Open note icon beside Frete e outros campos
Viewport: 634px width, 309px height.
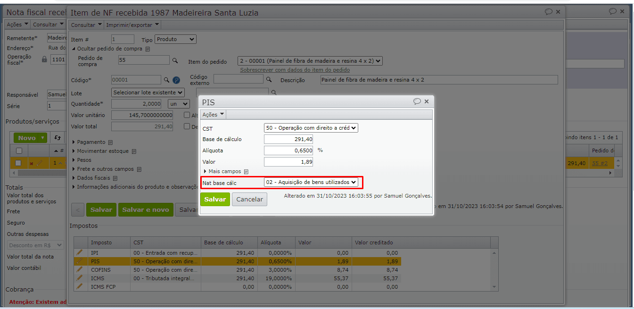140,169
